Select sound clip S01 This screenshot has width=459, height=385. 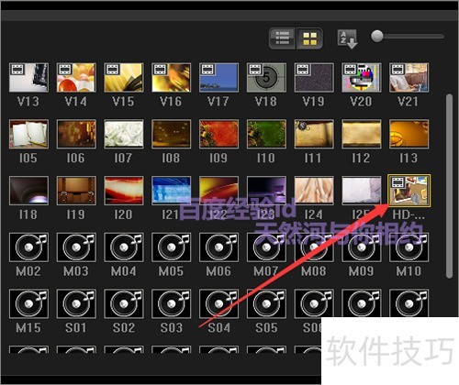[x=76, y=303]
